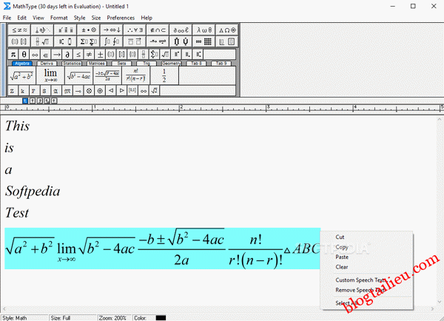Screen dimensions: 444x321
Task: Open the set theory symbols palette (∉ ∩ ⊂)
Action: click(x=158, y=30)
